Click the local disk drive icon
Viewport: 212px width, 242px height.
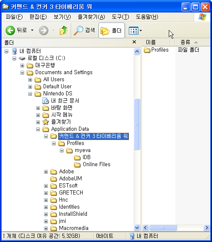(22, 58)
